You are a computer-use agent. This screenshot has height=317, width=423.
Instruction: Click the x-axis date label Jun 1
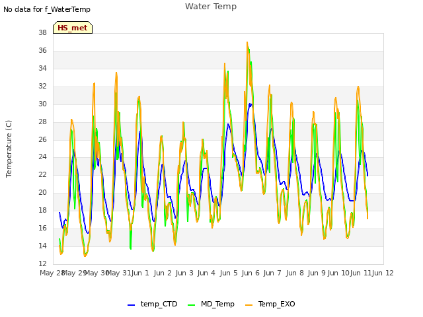(x=140, y=273)
